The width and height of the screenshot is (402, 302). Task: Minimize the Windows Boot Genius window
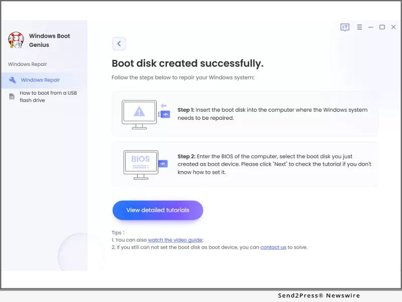point(371,27)
